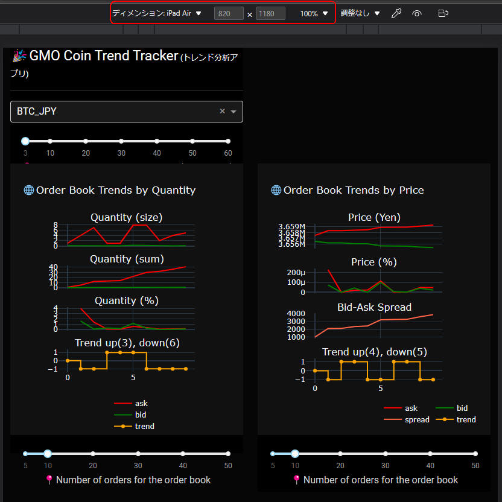Toggle the trend legend entry in Quantity chart
502x502 pixels.
point(135,427)
